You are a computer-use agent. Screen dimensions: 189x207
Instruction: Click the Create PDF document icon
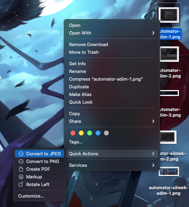click(x=21, y=169)
